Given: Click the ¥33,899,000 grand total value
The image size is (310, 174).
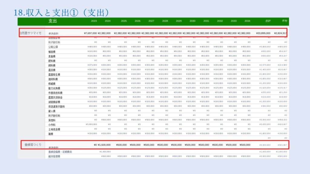Looking at the screenshot, I should click(263, 33).
